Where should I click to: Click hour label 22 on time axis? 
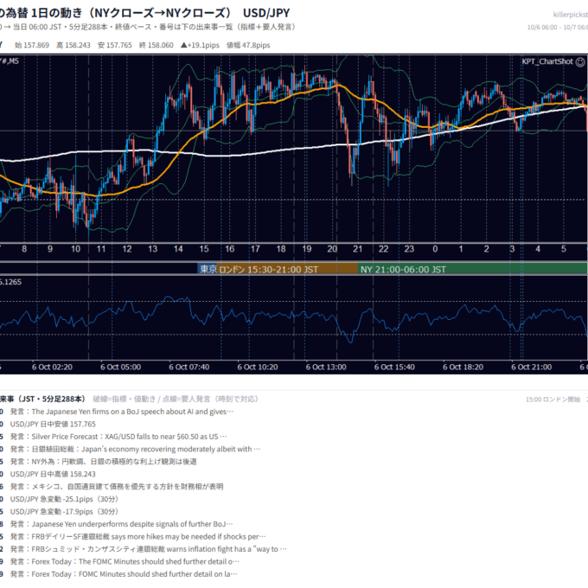(x=383, y=249)
